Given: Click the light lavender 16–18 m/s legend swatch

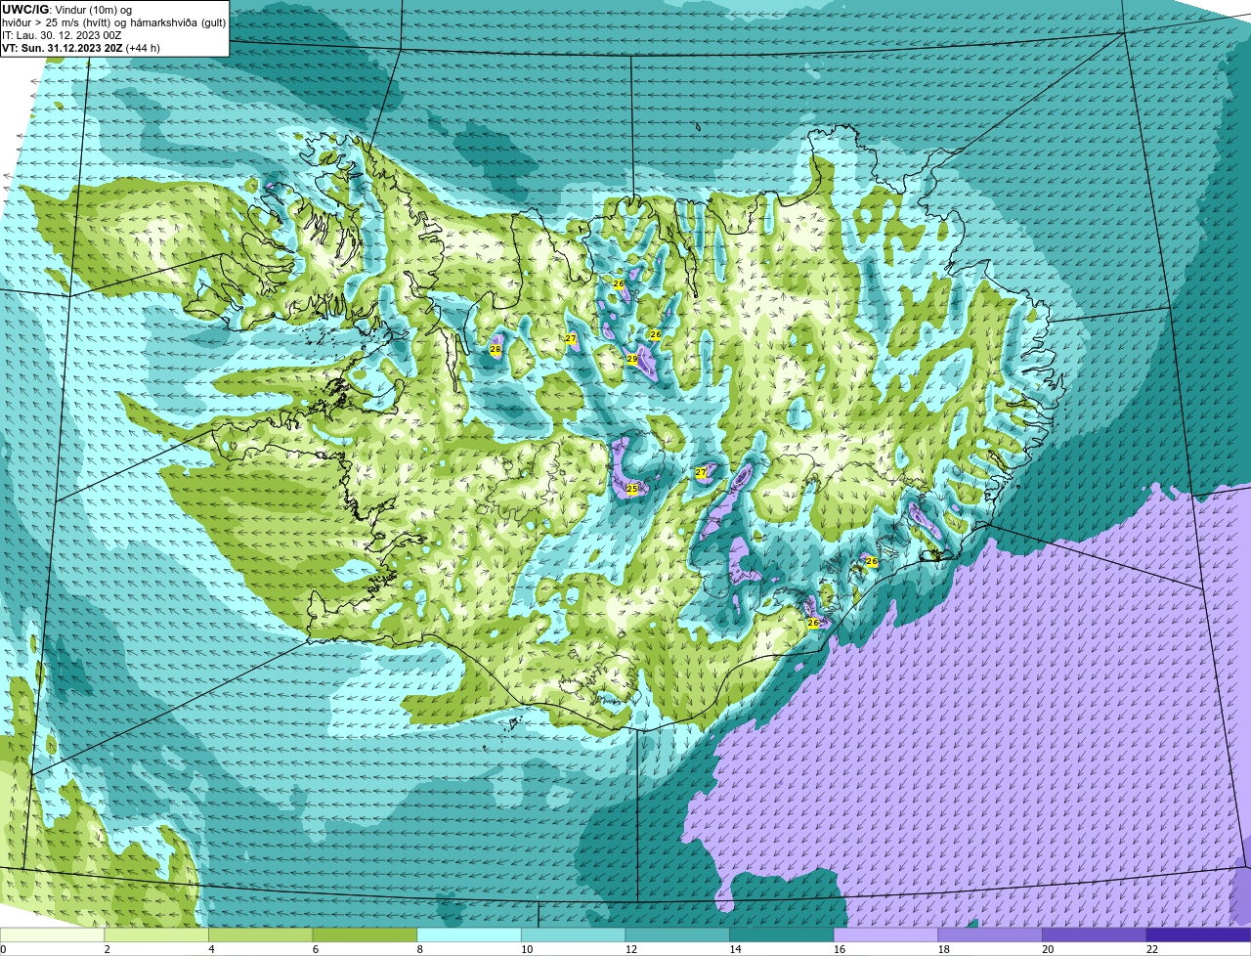Looking at the screenshot, I should (886, 934).
